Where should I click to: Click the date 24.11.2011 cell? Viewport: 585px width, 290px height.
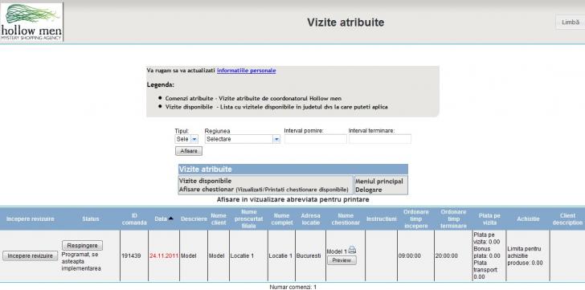[164, 256]
